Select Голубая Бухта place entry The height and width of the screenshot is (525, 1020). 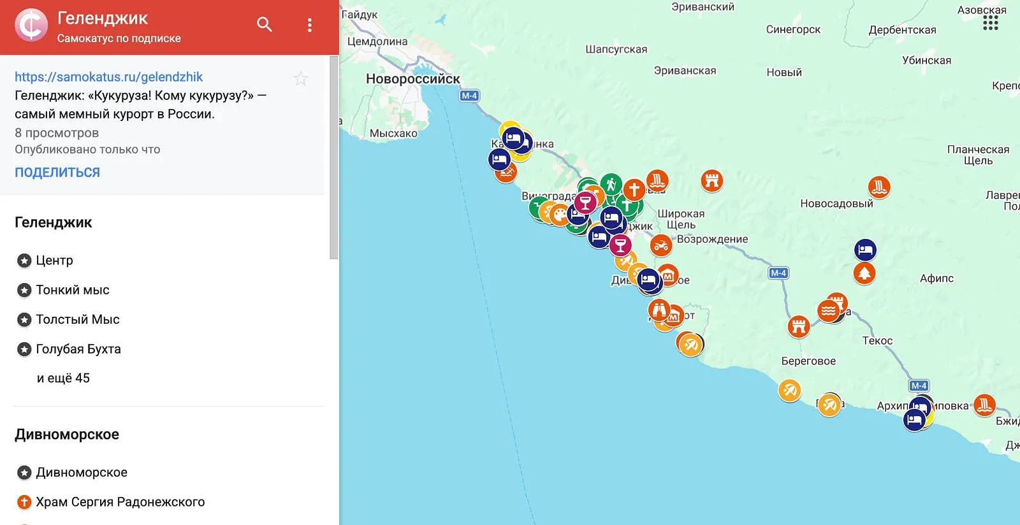pos(78,349)
